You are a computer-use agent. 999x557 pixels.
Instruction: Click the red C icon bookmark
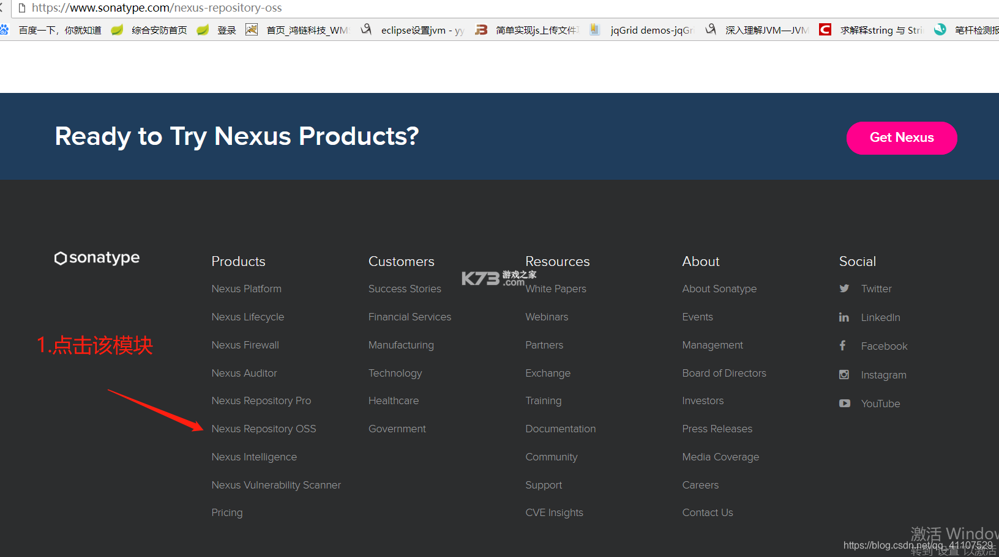point(825,29)
